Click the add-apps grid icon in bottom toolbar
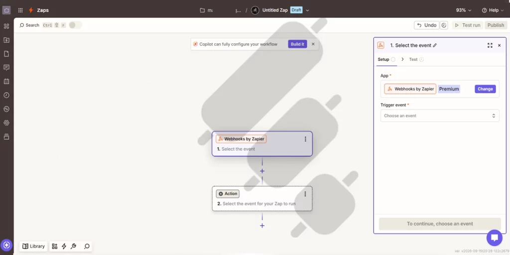 [x=55, y=246]
